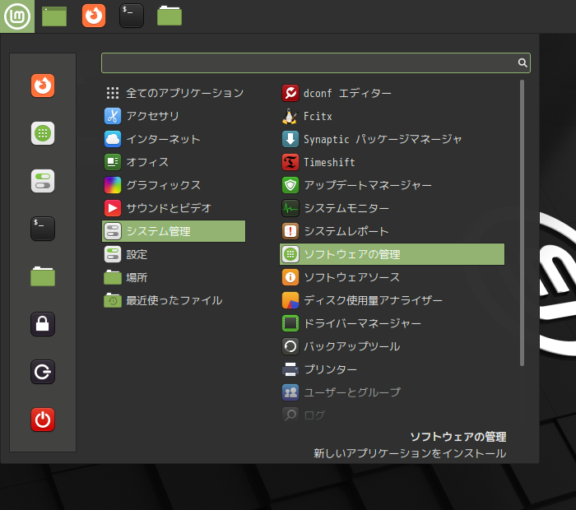Open ログ viewer entry
Screen dimensions: 576x510
[392, 415]
